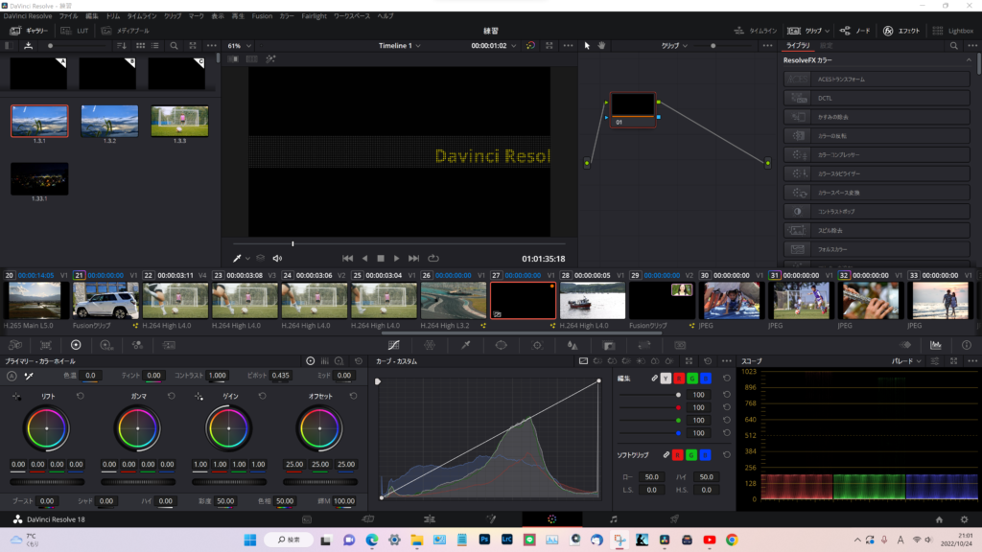This screenshot has width=982, height=552.
Task: Click the LUT button
Action: coord(75,31)
